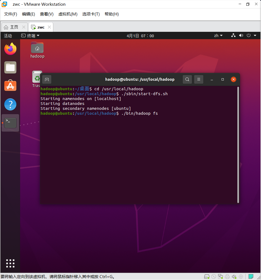Click the volume icon in Ubuntu top bar
Viewport: 261px width, 280px height.
click(x=241, y=35)
